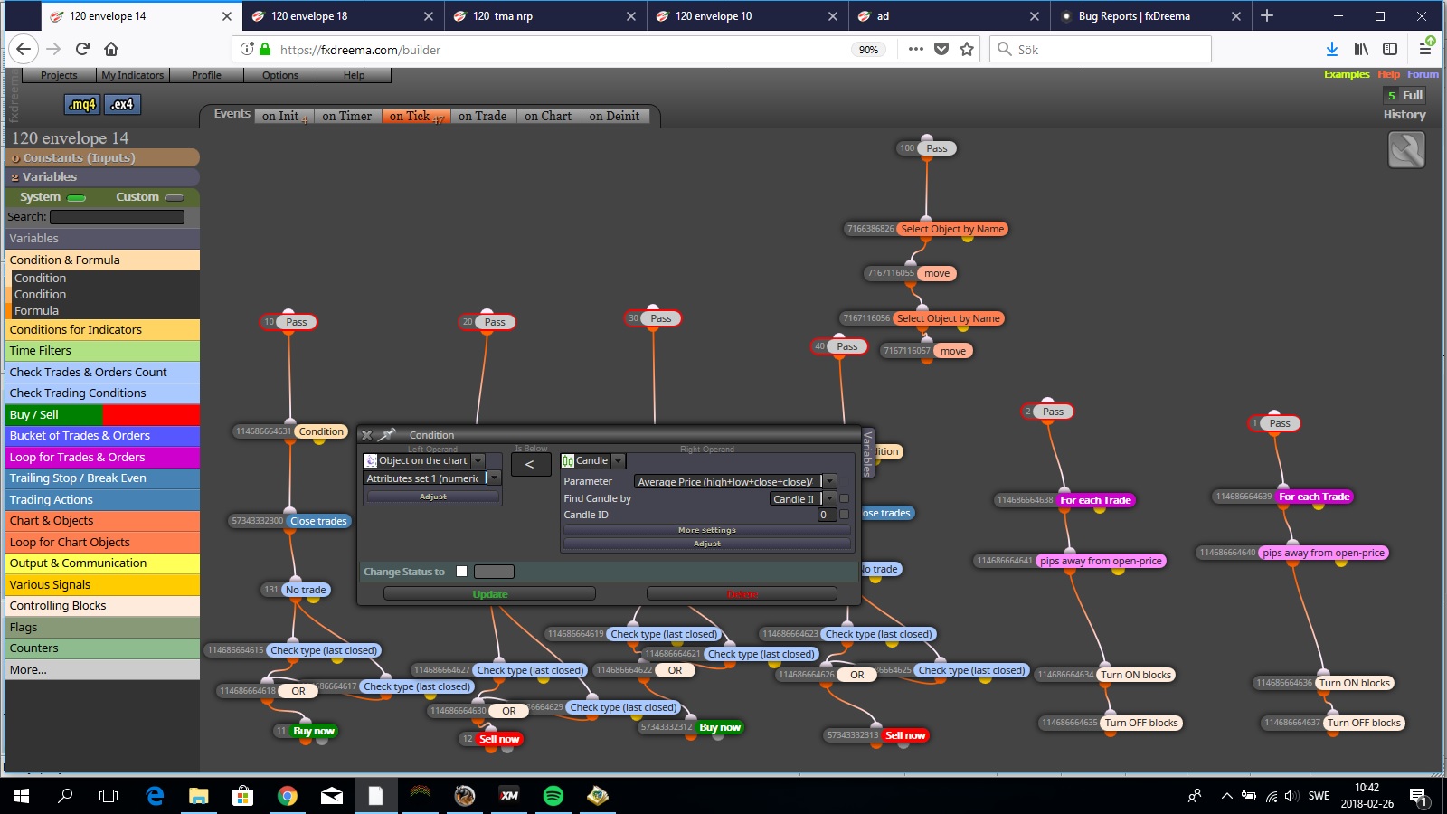Tick the Change Status to checkbox
Viewport: 1447px width, 814px height.
coord(461,572)
